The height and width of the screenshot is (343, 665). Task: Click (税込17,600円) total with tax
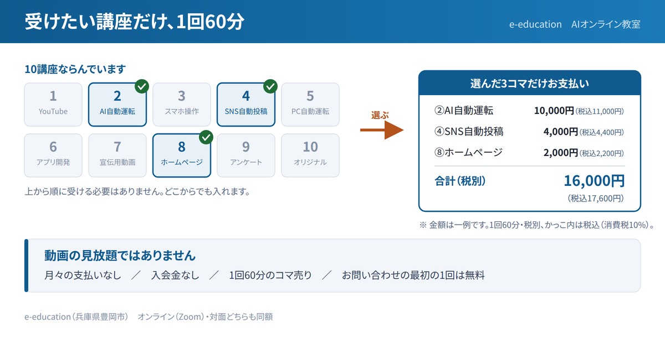click(x=596, y=198)
